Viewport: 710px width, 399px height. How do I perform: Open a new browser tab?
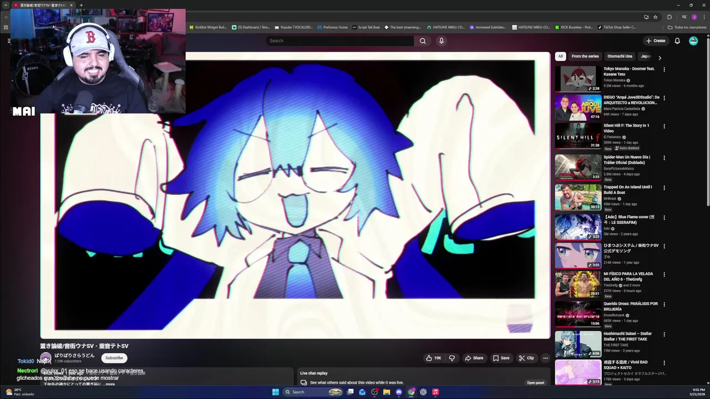click(x=81, y=5)
